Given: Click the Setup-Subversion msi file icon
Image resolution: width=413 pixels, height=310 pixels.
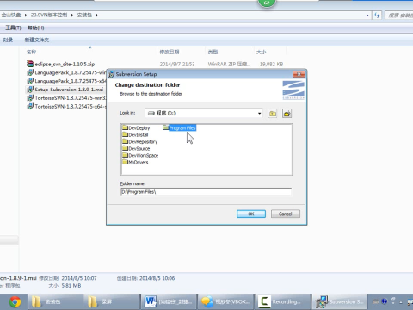Looking at the screenshot, I should point(30,90).
